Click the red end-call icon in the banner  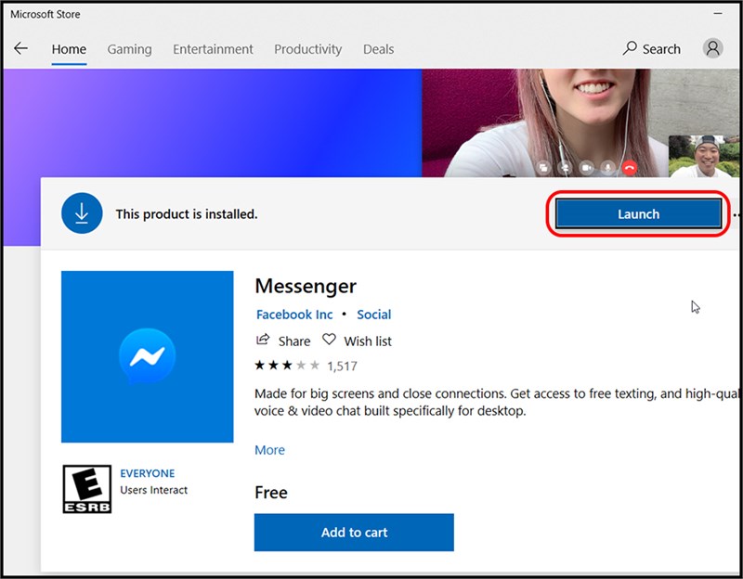point(630,167)
